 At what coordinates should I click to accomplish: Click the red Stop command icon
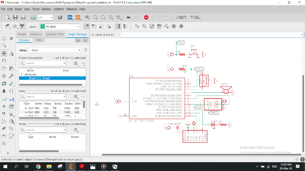[x=146, y=17]
